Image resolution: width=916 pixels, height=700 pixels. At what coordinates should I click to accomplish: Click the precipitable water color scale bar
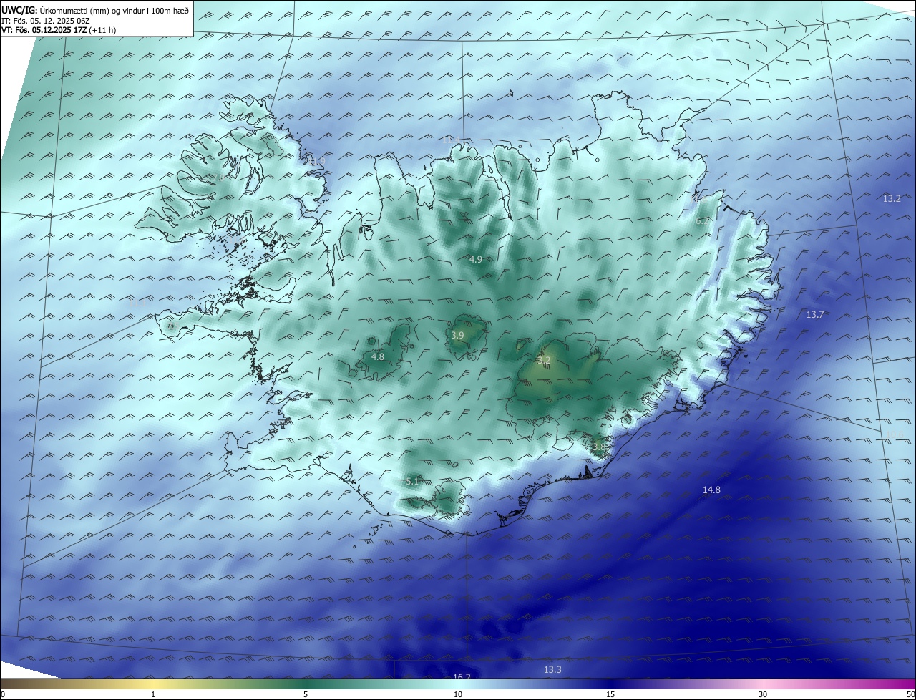click(458, 684)
